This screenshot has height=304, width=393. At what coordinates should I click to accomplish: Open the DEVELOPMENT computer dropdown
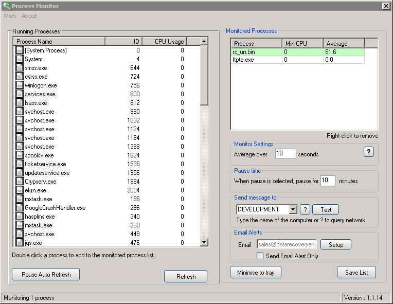click(293, 209)
